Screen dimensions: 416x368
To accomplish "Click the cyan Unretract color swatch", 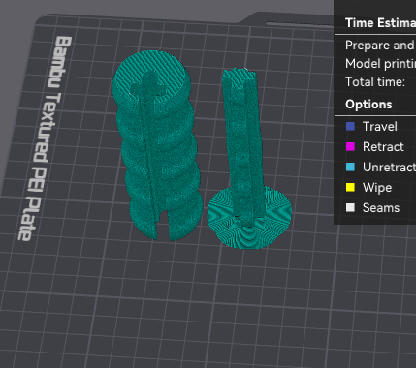I will tap(350, 167).
